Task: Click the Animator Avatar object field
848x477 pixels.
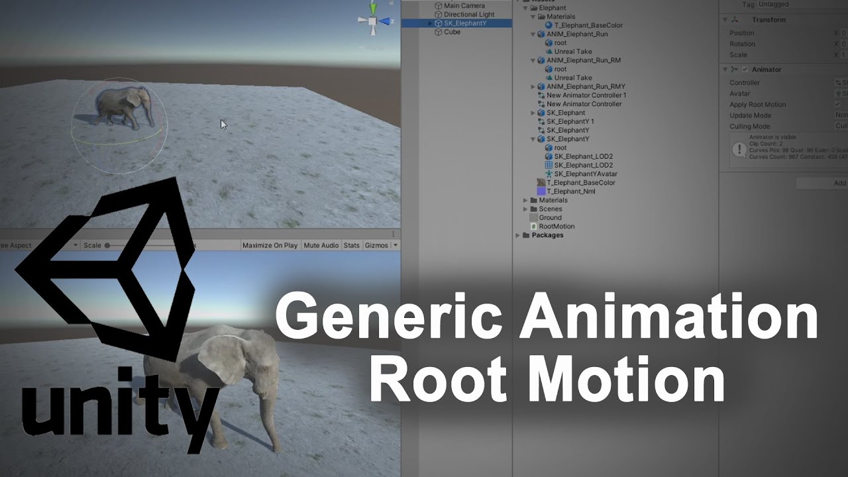Action: tap(841, 93)
